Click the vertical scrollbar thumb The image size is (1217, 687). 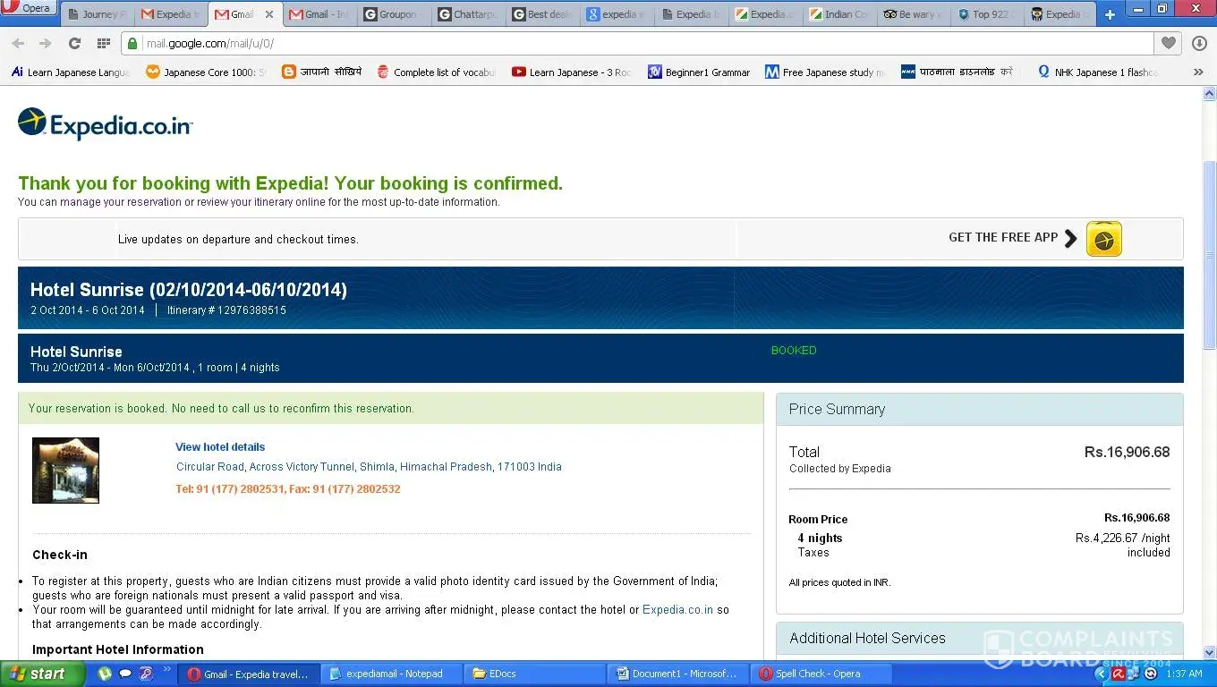[1209, 254]
